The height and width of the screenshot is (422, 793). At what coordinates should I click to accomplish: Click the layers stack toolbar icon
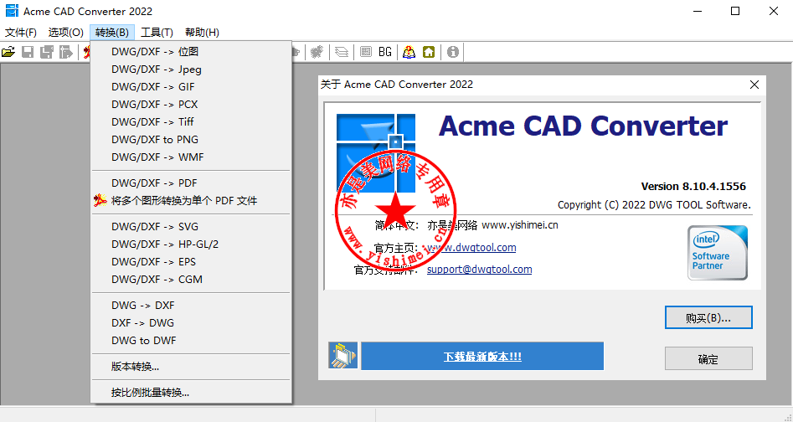342,52
